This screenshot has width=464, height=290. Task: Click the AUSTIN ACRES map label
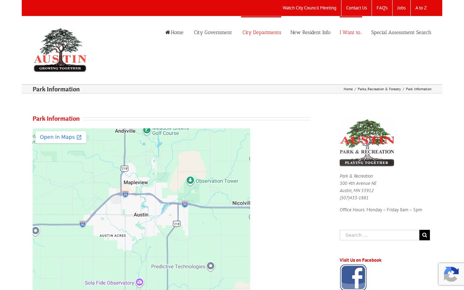click(x=113, y=236)
